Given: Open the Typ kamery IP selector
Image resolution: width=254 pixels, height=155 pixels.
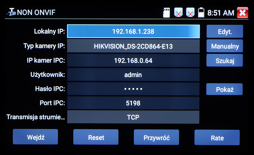Looking at the screenshot, I should (133, 46).
